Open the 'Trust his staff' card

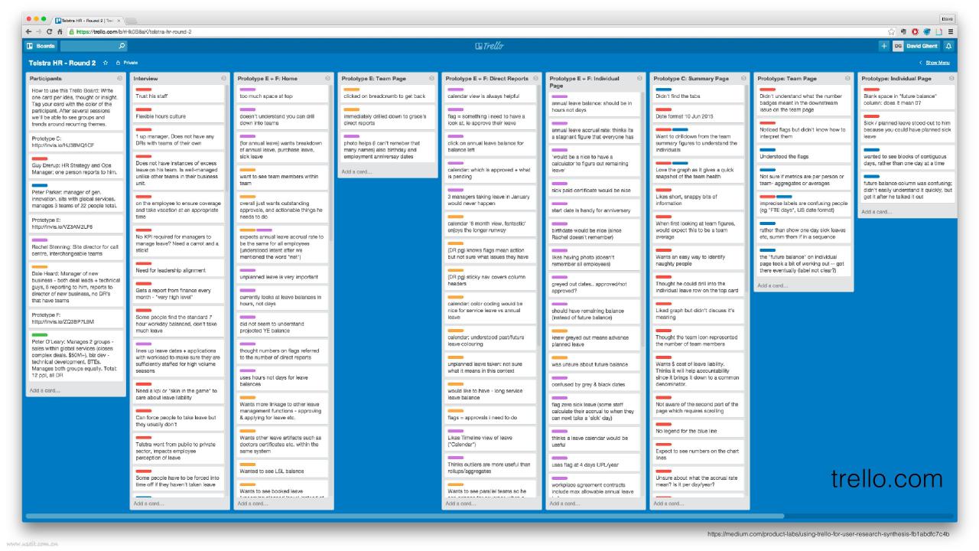click(x=178, y=93)
